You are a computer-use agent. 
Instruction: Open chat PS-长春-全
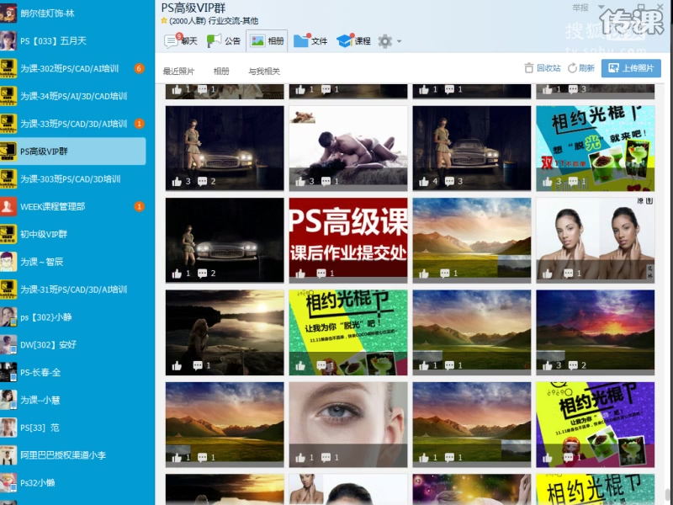coord(73,372)
